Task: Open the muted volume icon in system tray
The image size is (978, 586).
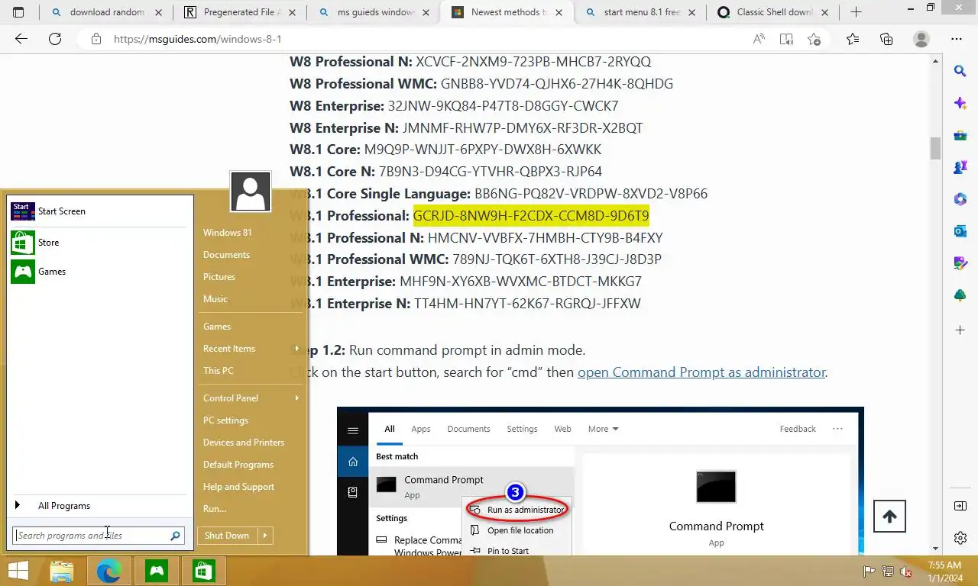Action: 906,572
